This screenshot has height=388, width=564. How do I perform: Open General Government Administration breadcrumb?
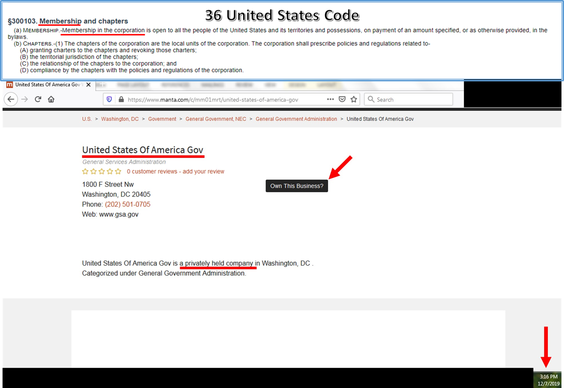[296, 119]
